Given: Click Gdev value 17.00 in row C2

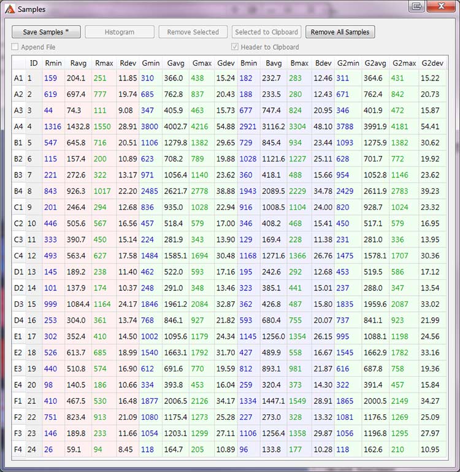Looking at the screenshot, I should 226,223.
